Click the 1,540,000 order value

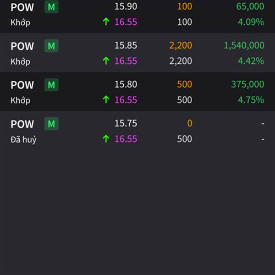click(x=244, y=45)
